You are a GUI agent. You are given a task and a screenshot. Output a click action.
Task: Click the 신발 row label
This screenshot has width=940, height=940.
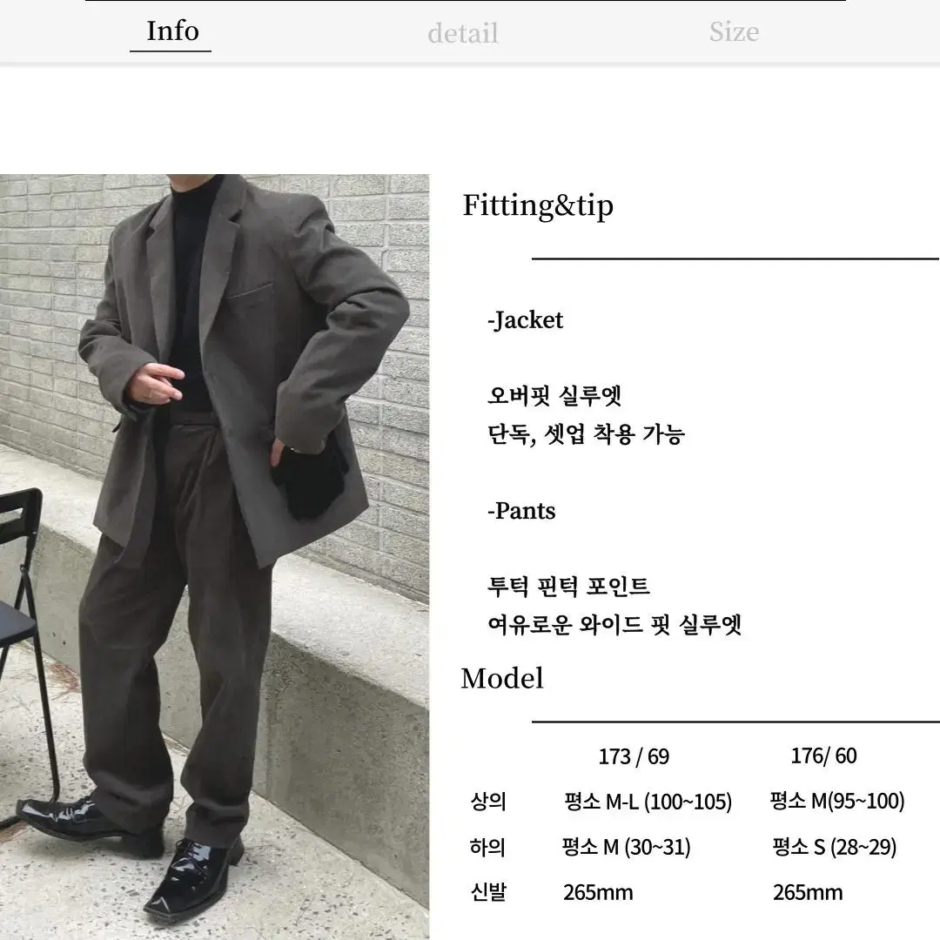click(488, 892)
